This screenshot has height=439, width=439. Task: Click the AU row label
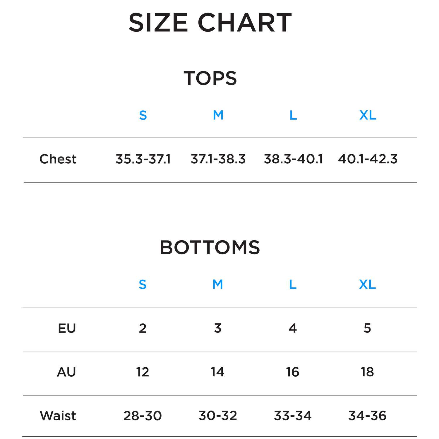(x=66, y=372)
